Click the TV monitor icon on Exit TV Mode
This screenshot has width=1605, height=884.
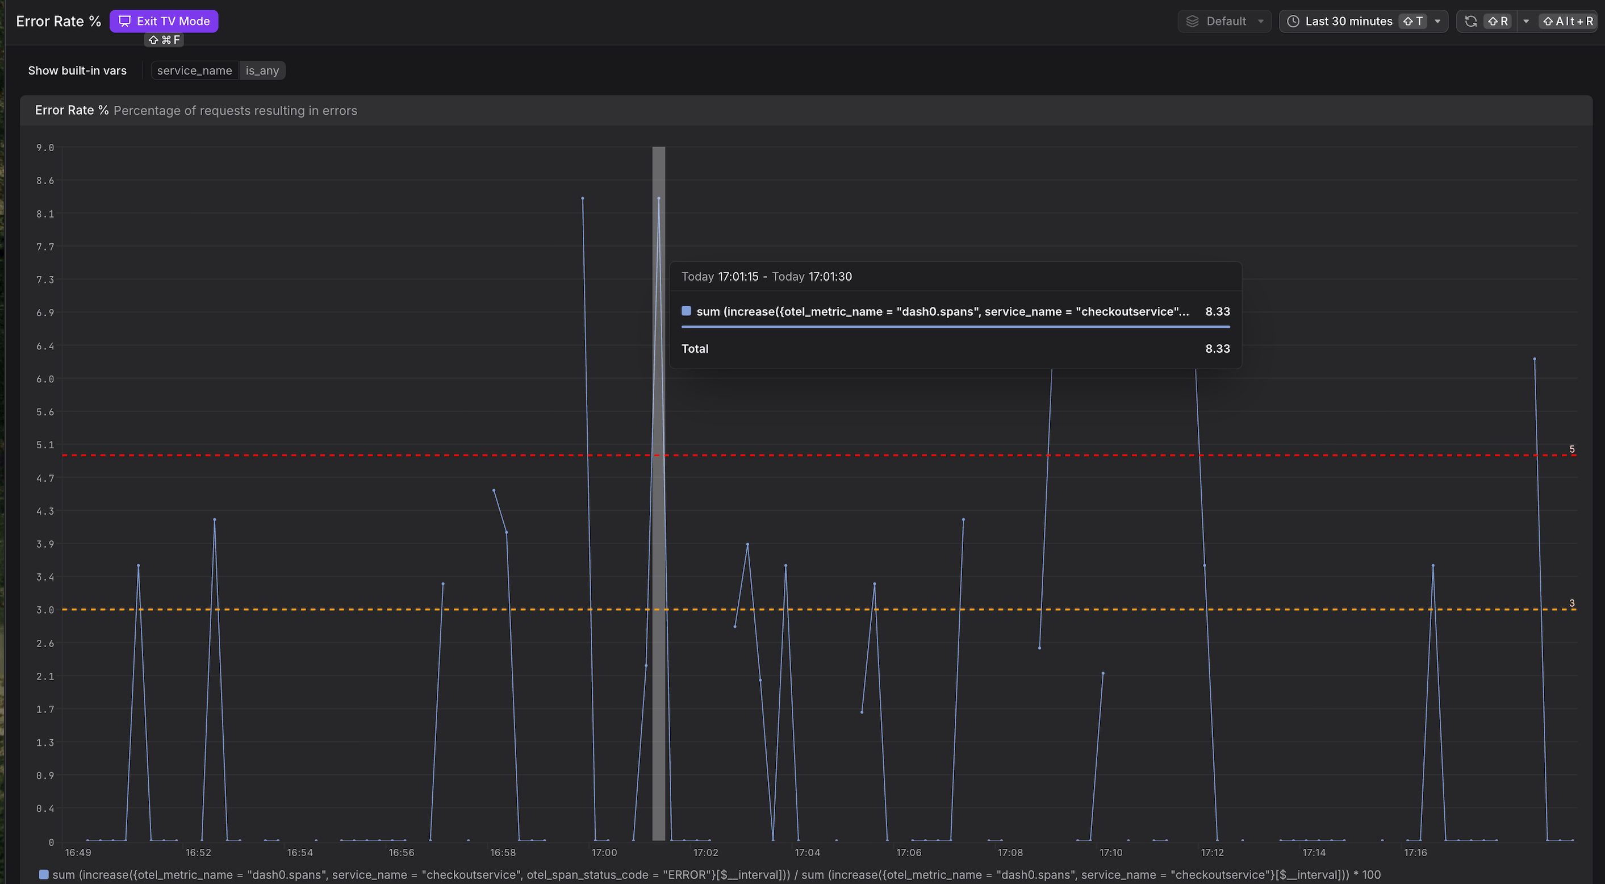tap(124, 20)
